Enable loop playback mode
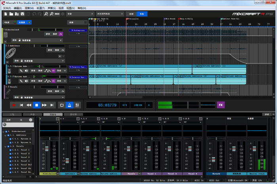 [62, 105]
